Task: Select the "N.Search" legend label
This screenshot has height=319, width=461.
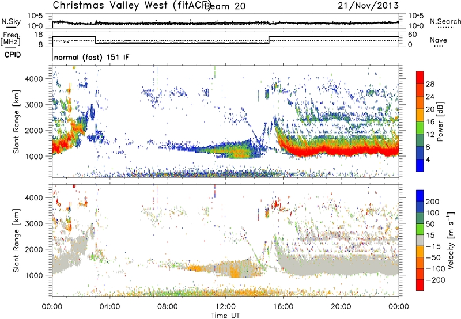Action: tap(445, 21)
